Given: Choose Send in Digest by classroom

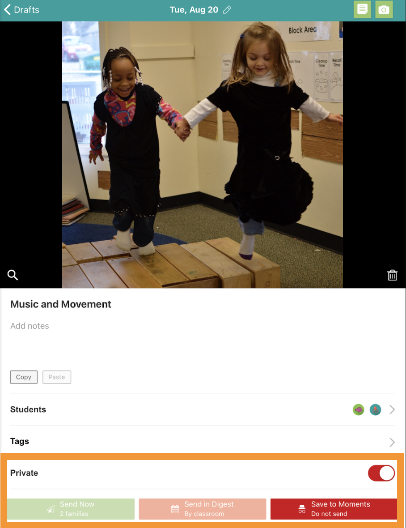Looking at the screenshot, I should tap(203, 509).
